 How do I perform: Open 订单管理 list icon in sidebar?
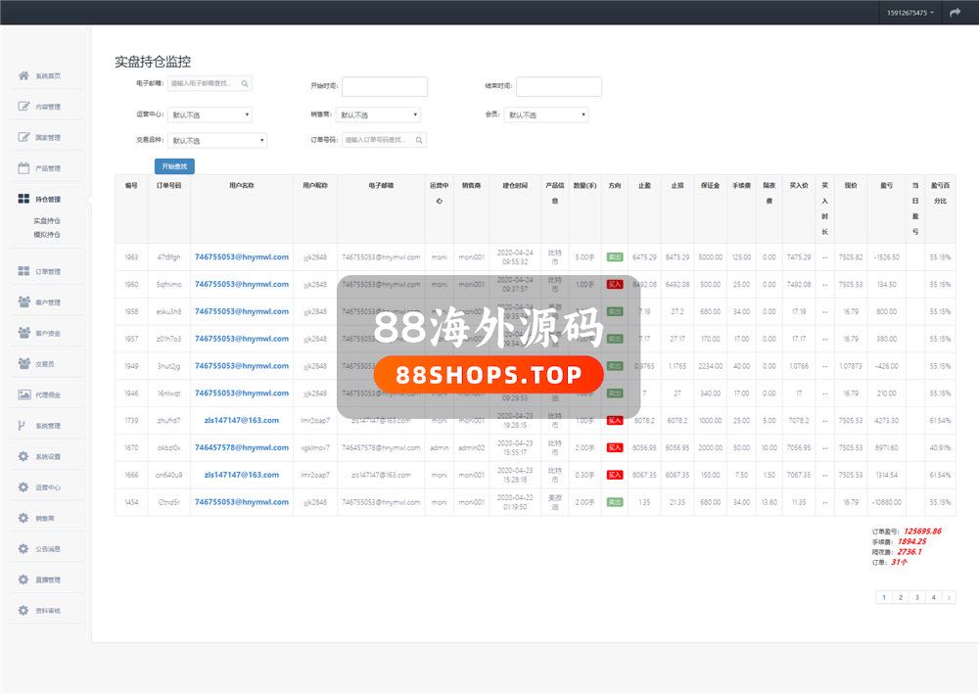tap(23, 271)
